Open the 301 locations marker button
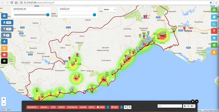The width and height of the screenshot is (219, 112). point(7,29)
